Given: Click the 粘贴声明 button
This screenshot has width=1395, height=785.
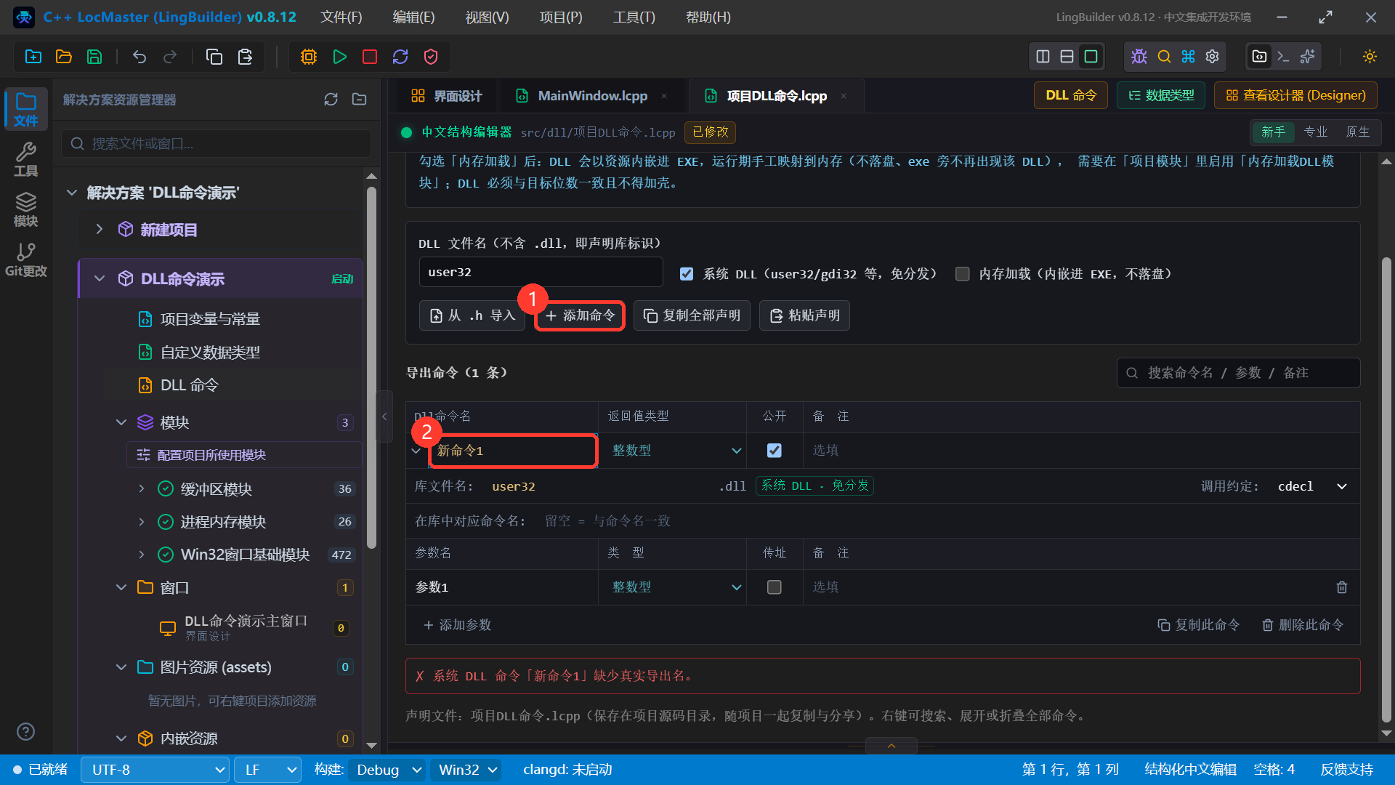Looking at the screenshot, I should point(804,315).
